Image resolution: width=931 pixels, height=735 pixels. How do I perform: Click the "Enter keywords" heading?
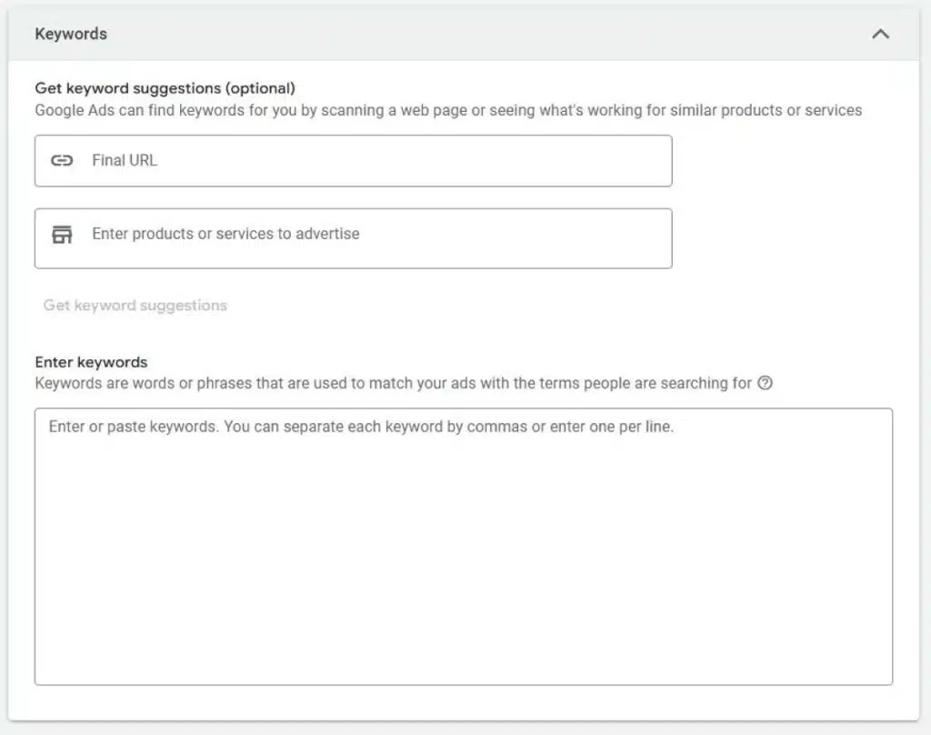91,362
